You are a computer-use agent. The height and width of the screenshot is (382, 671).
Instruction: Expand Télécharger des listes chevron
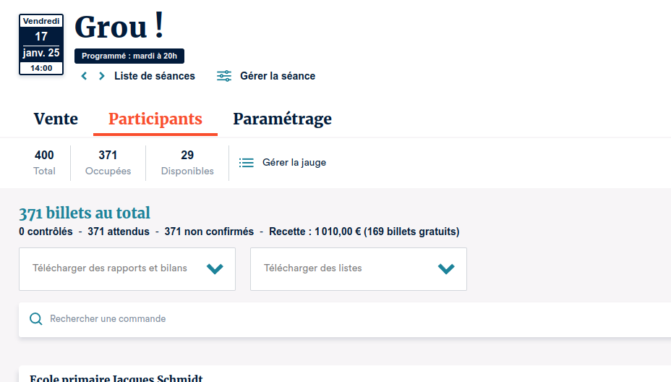click(446, 269)
